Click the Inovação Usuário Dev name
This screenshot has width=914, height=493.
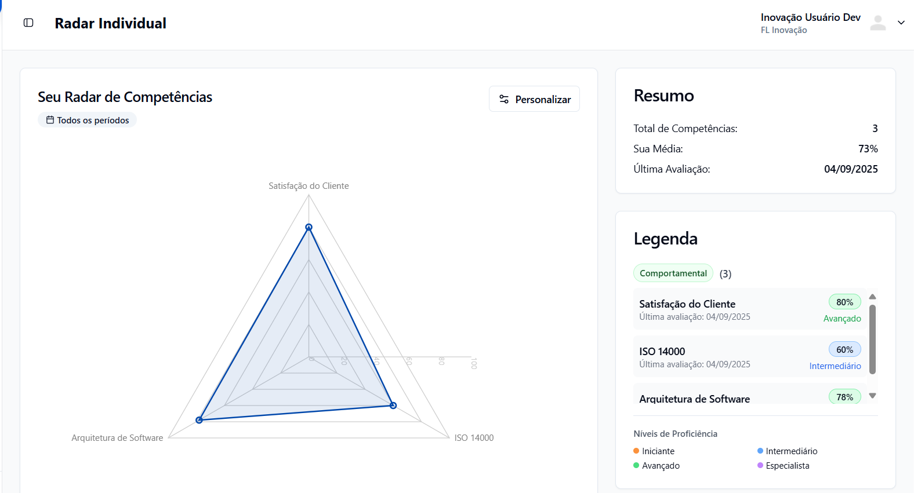click(810, 17)
